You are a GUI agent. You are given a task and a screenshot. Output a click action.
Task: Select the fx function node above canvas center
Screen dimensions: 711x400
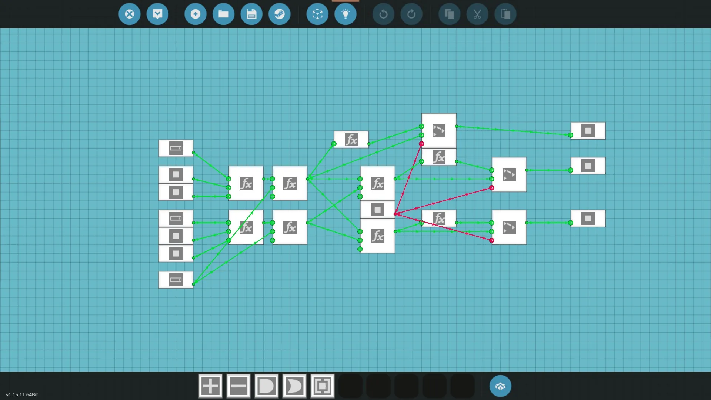tap(351, 140)
